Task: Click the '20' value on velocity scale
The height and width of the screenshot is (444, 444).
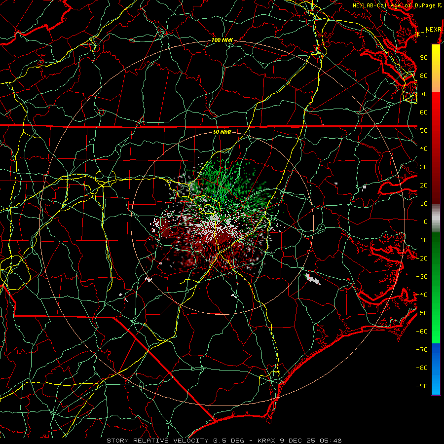Action: (424, 185)
